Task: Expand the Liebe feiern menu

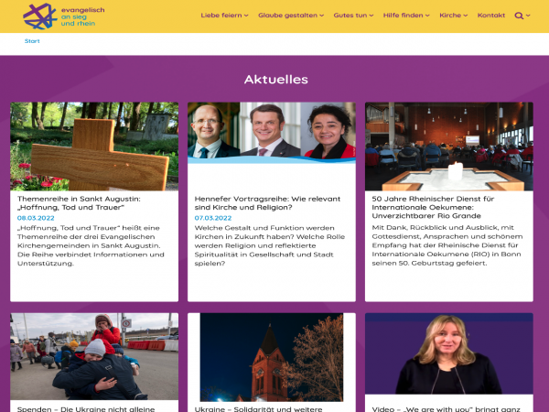Action: 224,16
